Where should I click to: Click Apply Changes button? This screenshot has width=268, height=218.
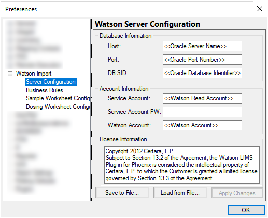coord(237,193)
